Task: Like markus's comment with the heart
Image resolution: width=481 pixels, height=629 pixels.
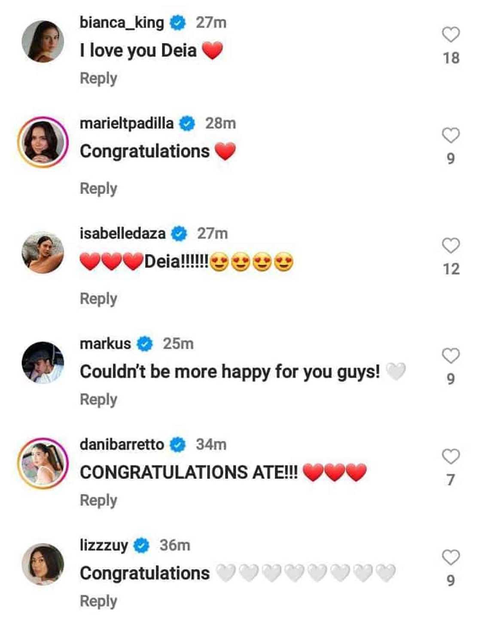Action: pos(451,356)
